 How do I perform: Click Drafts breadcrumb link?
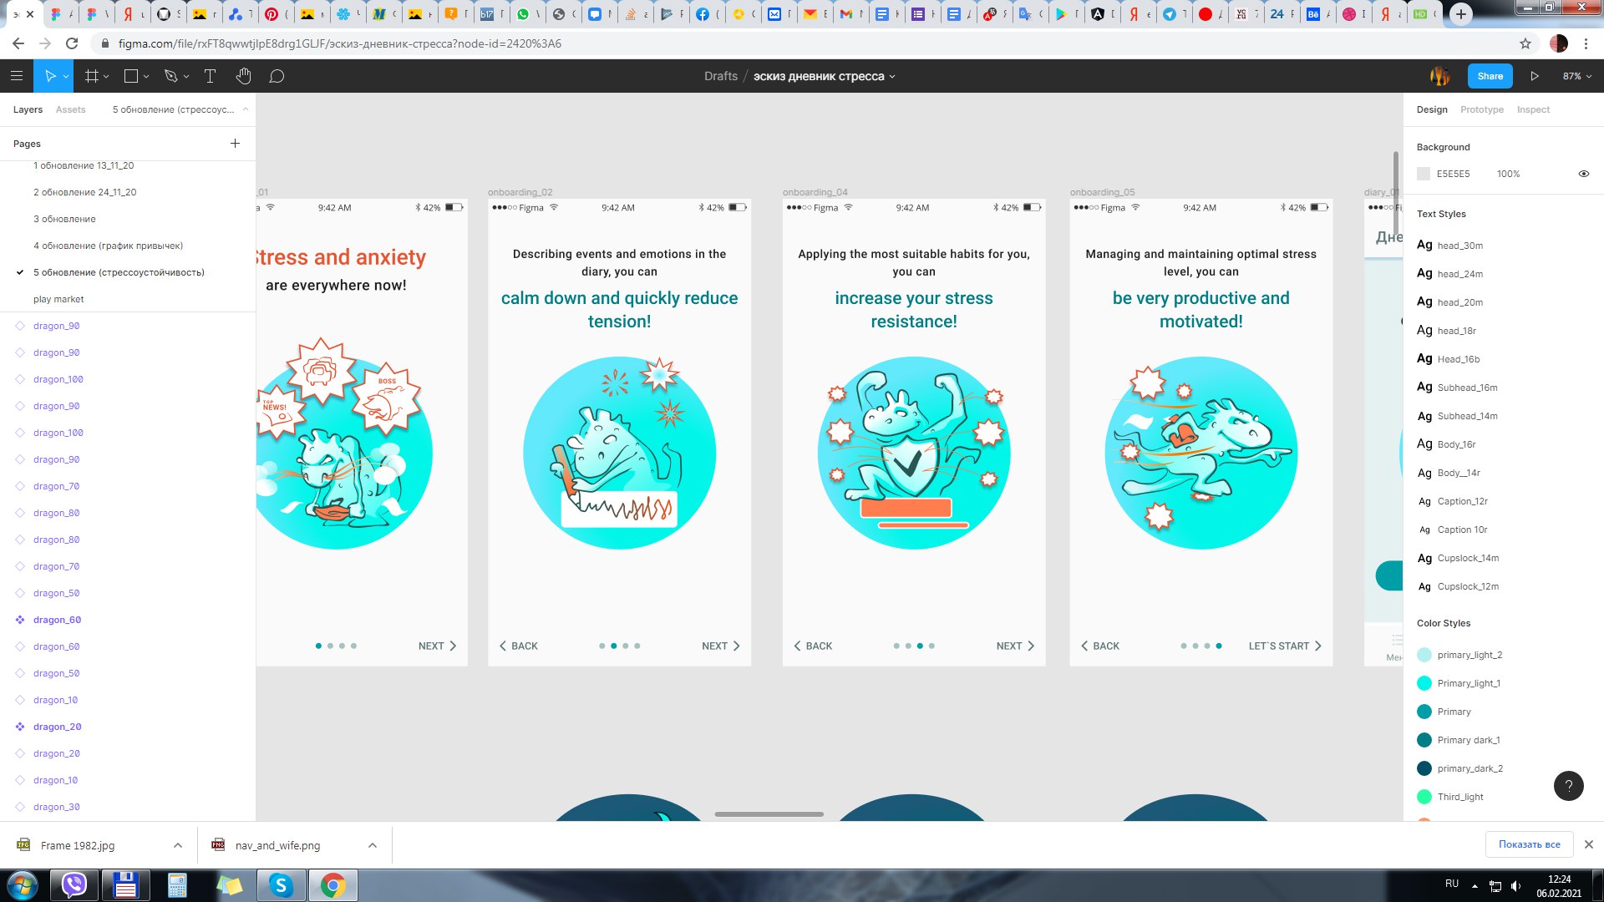[x=720, y=76]
